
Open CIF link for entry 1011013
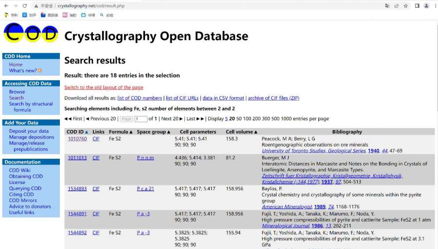pyautogui.click(x=96, y=158)
